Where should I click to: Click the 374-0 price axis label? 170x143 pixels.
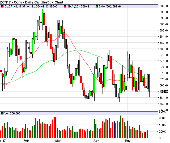[164, 67]
